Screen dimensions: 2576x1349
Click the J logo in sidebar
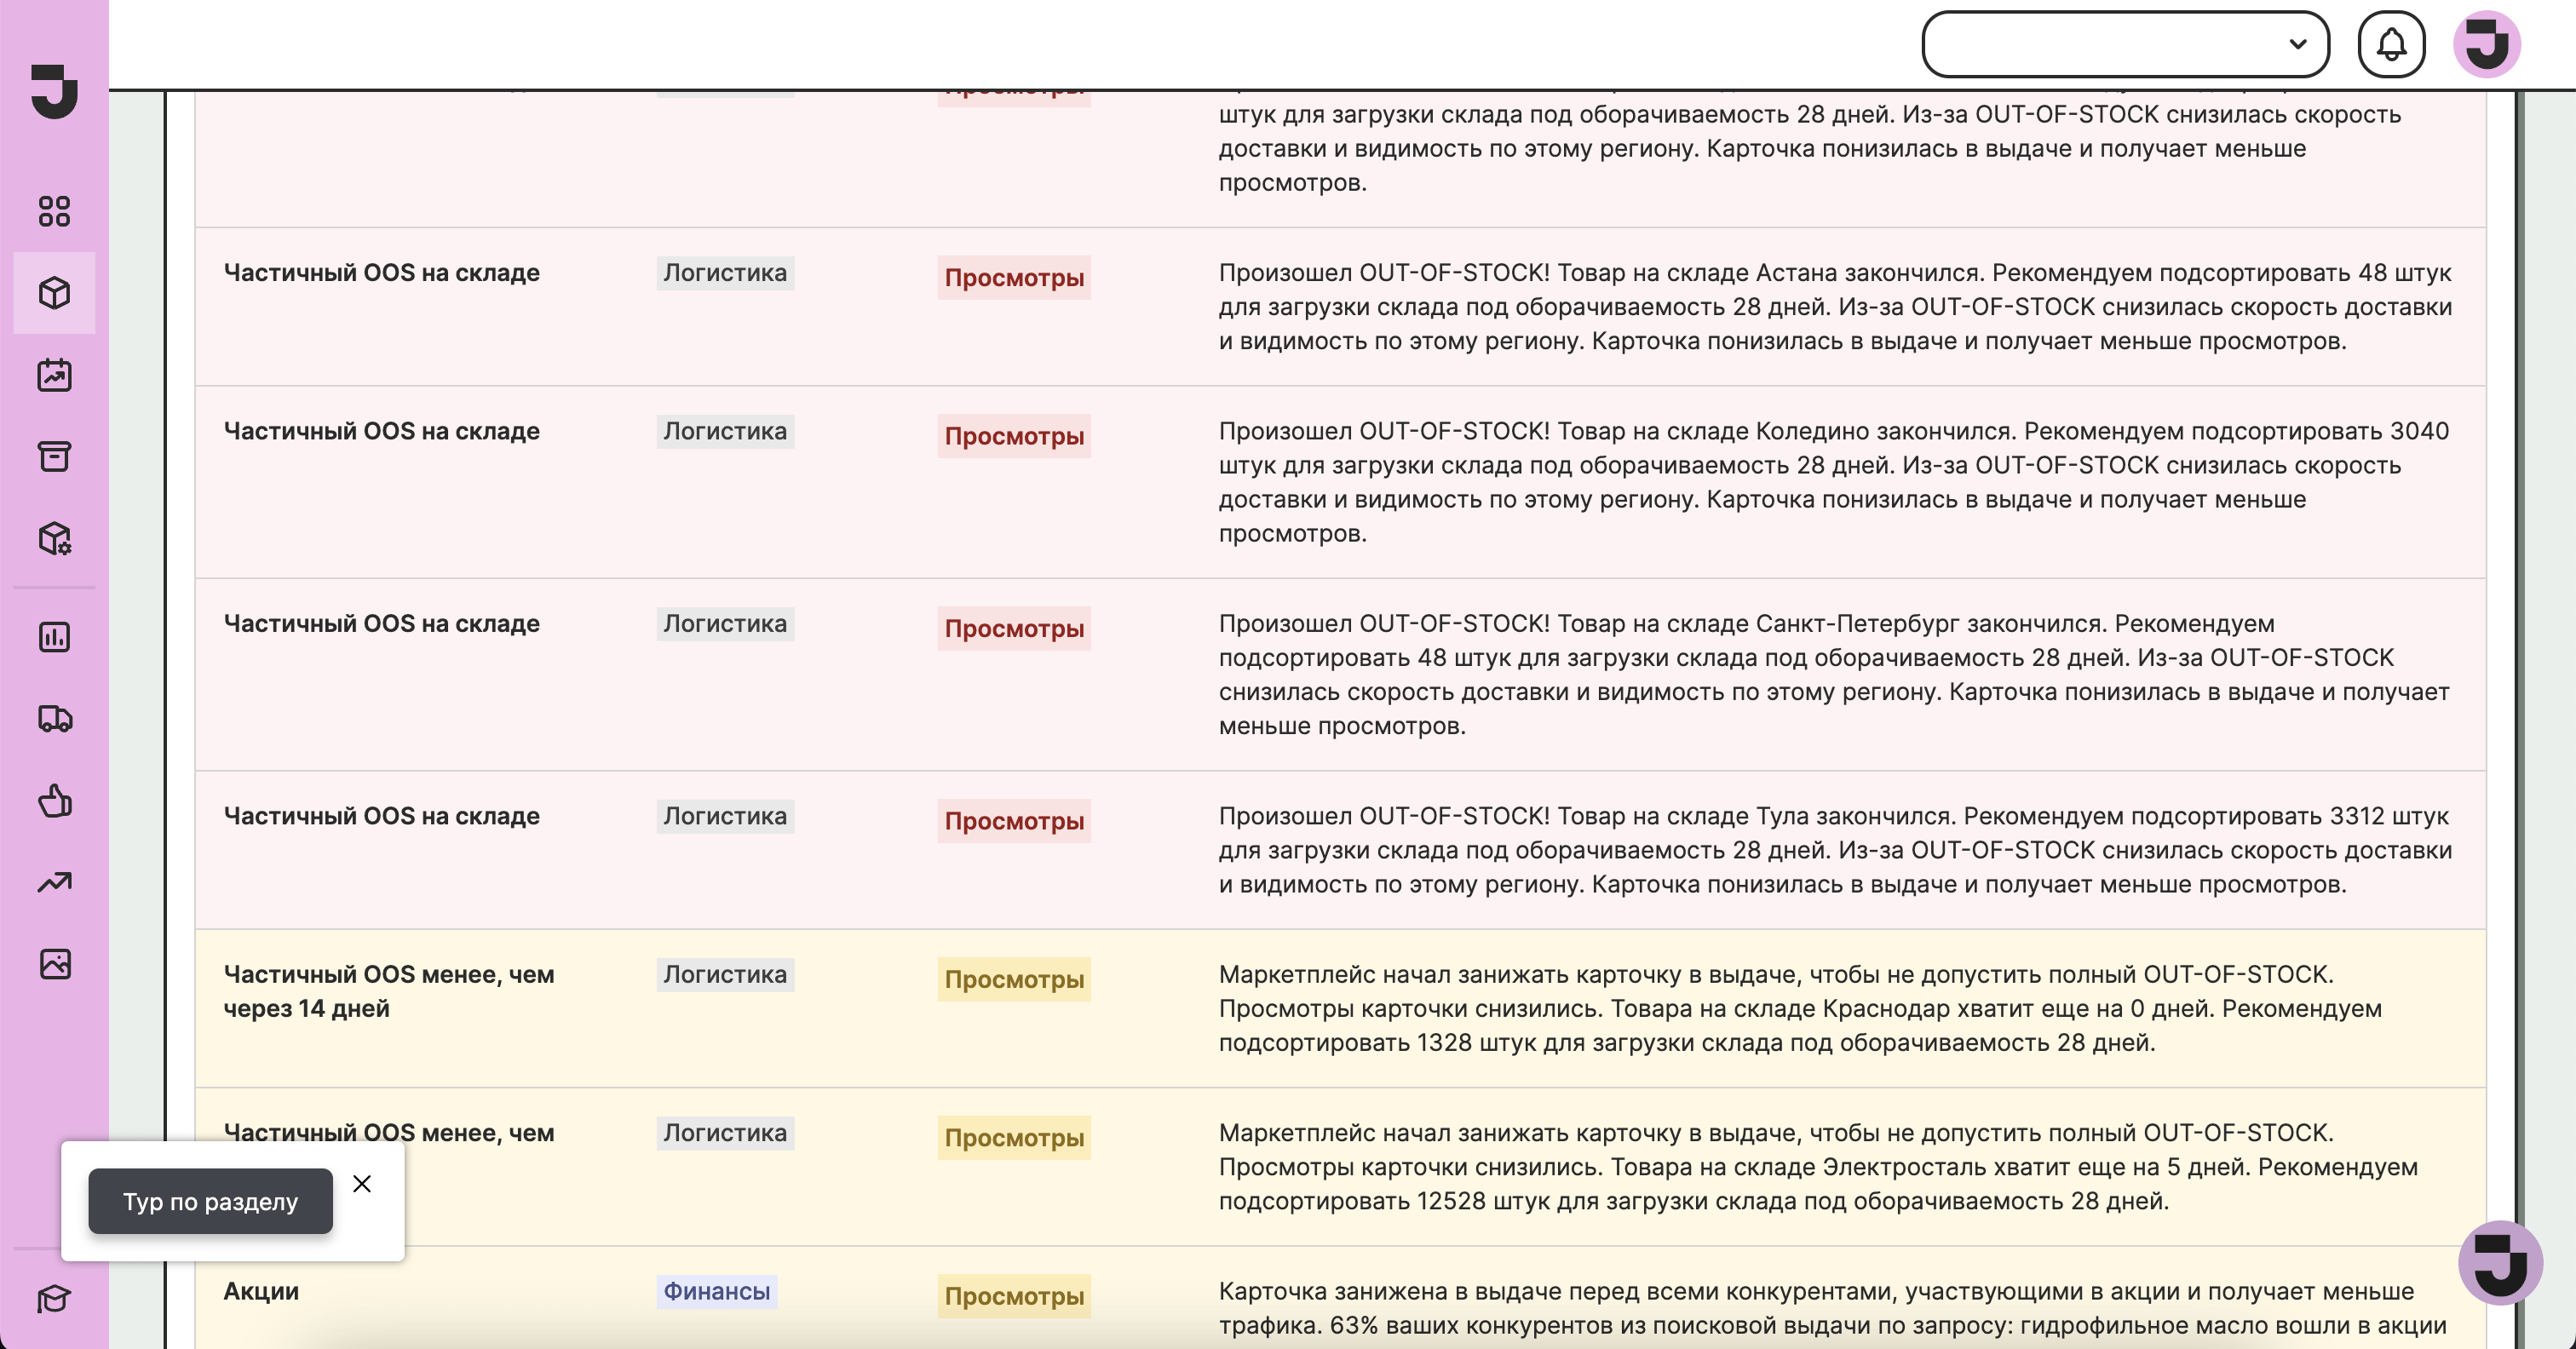point(54,91)
